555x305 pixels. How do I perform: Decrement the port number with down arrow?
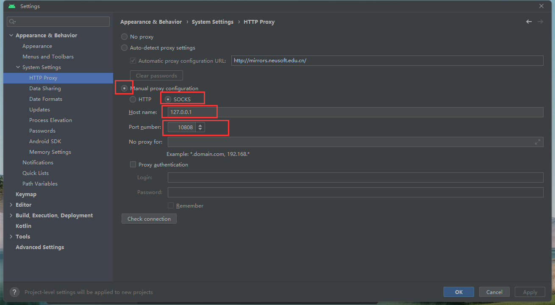coord(200,129)
